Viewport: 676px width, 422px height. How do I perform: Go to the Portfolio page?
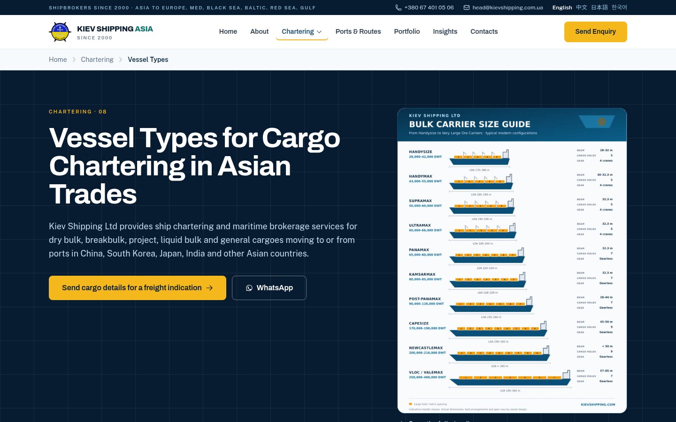(407, 31)
